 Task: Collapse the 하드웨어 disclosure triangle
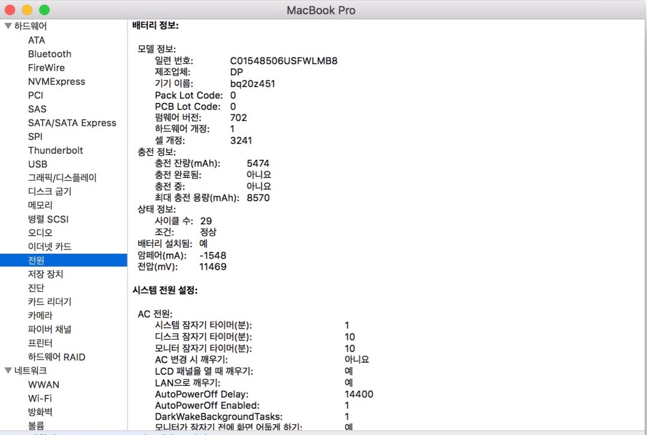click(x=8, y=26)
